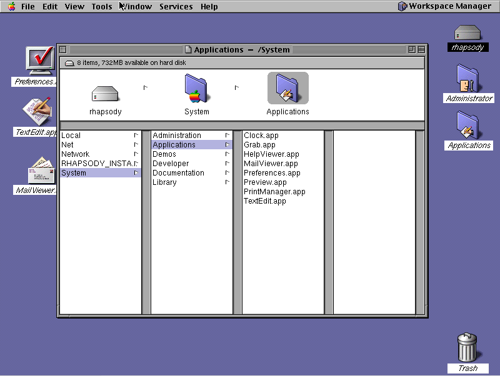Select Documentation folder
Image resolution: width=500 pixels, height=376 pixels.
[192, 173]
